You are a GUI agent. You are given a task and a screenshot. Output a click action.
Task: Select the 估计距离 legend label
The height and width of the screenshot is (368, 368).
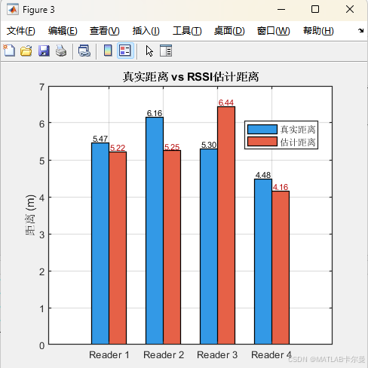[298, 142]
